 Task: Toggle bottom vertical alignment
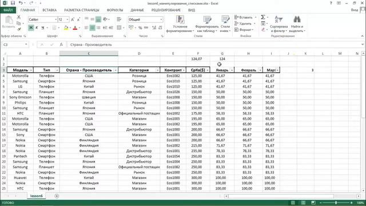98,19
